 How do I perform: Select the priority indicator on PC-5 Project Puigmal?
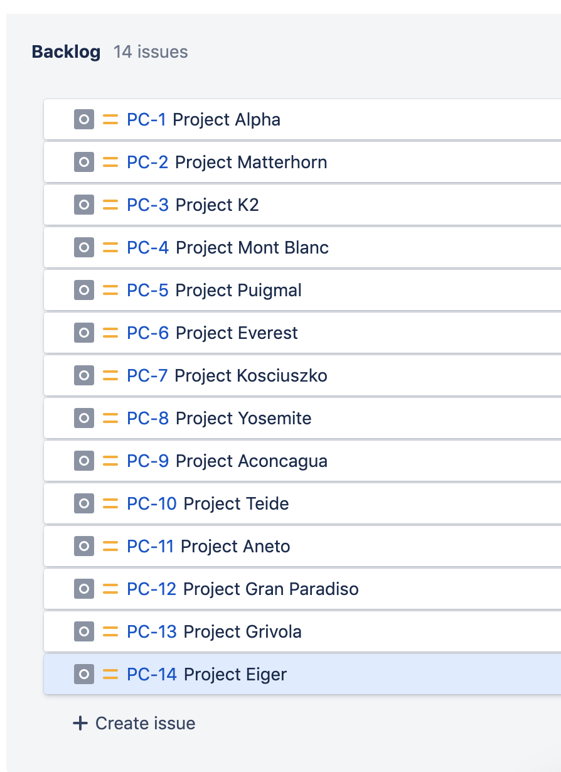tap(110, 290)
